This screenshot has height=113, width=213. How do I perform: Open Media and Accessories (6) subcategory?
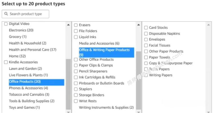click(99, 43)
